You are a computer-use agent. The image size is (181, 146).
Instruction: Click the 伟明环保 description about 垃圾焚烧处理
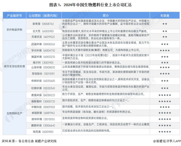click(x=106, y=81)
